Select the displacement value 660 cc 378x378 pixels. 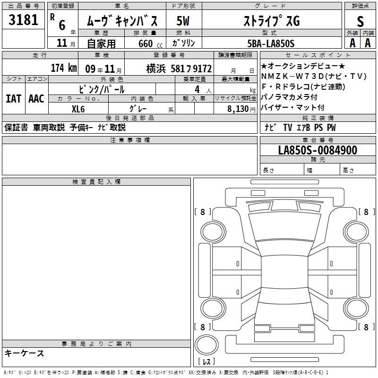point(150,44)
